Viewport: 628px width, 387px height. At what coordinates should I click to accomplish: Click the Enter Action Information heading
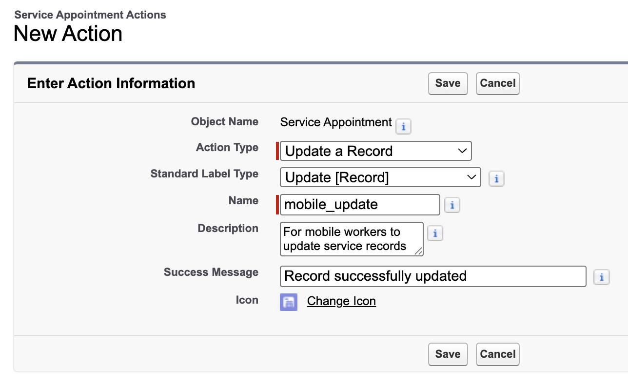[x=111, y=83]
